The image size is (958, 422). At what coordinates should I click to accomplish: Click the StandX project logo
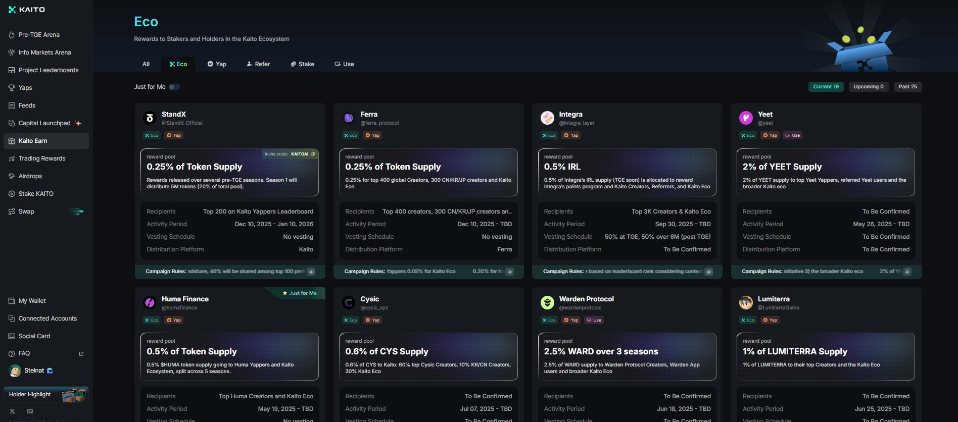[x=150, y=118]
